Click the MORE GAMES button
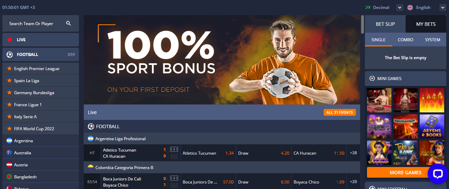 click(x=406, y=173)
